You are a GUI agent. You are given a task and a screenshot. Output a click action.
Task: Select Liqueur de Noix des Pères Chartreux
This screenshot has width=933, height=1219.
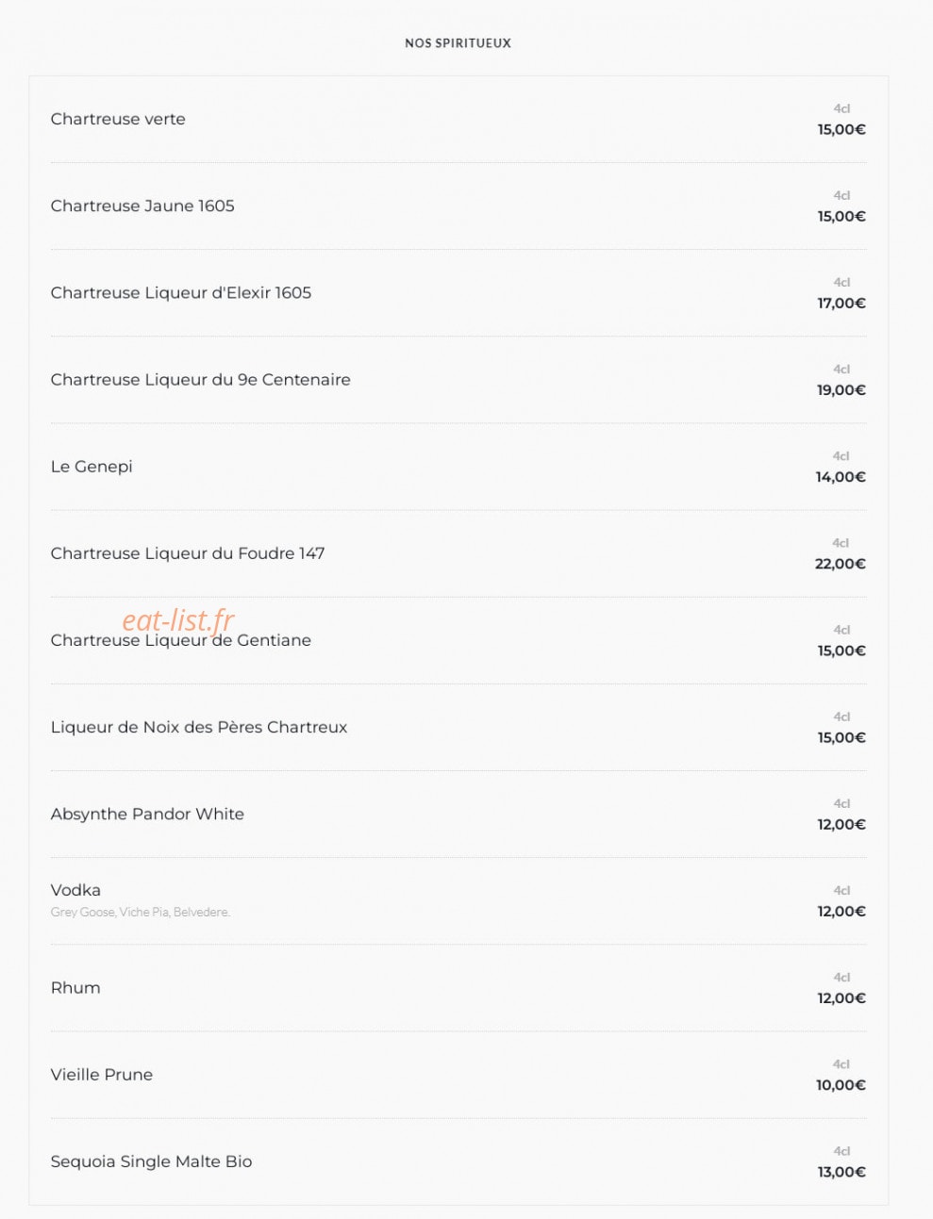tap(199, 727)
